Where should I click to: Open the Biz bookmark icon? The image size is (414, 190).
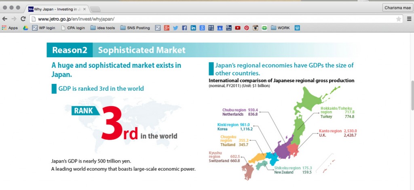click(229, 28)
